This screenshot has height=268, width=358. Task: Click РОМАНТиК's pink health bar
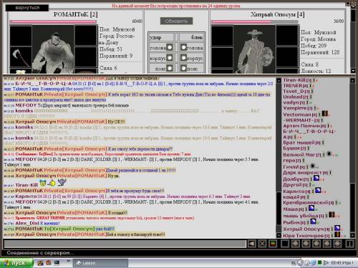53,21
